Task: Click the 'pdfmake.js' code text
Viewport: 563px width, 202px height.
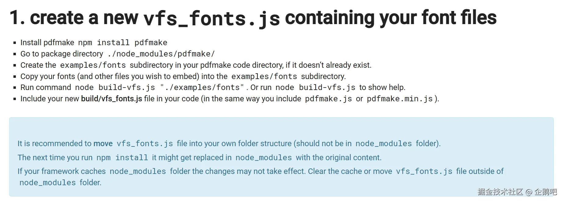Action: pos(328,99)
